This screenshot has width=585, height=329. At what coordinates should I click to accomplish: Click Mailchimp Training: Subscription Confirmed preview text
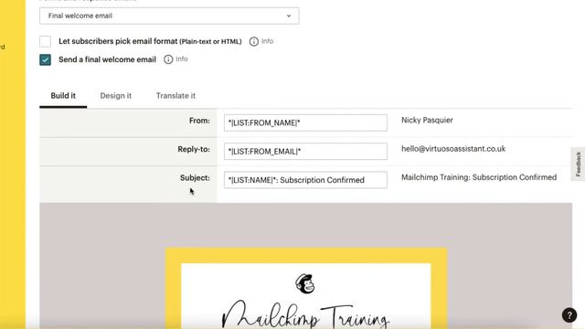[x=479, y=177]
